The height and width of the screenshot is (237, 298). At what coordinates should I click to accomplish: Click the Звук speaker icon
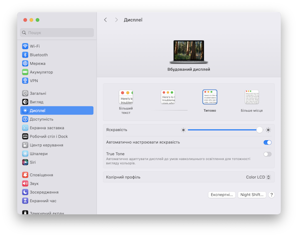(25, 184)
